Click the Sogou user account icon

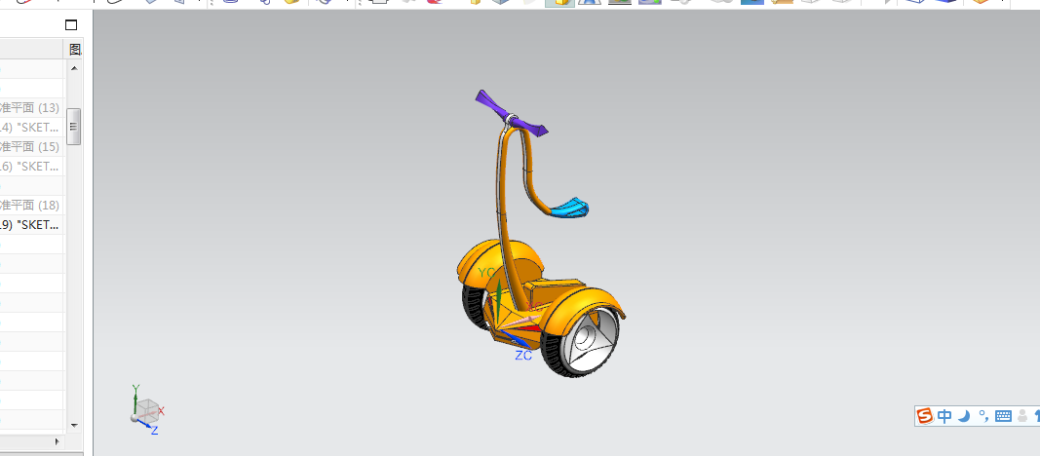pyautogui.click(x=1022, y=416)
